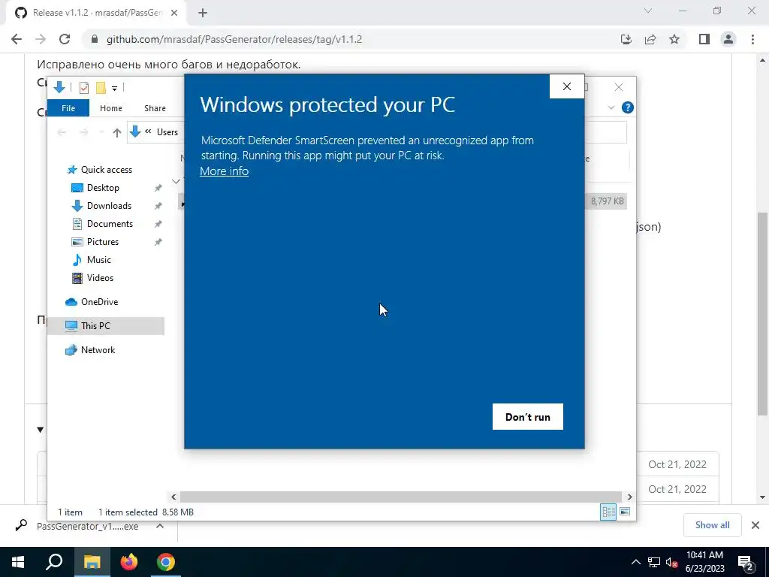Screen dimensions: 769x577
Task: Select This PC in Explorer sidebar
Action: pyautogui.click(x=105, y=326)
